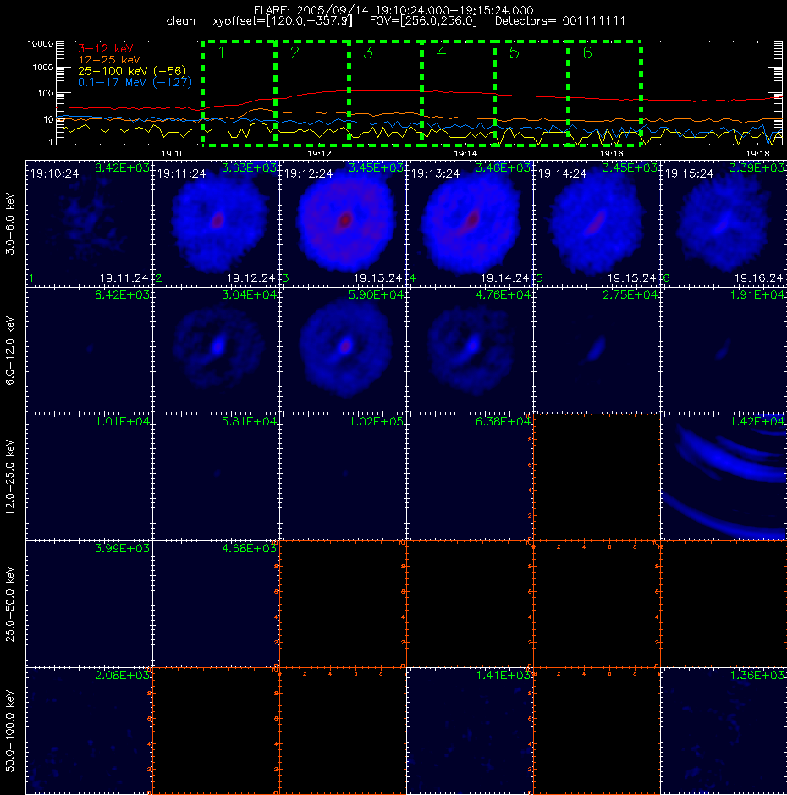Click the '6.0-12.0 keV' row label

[10, 350]
